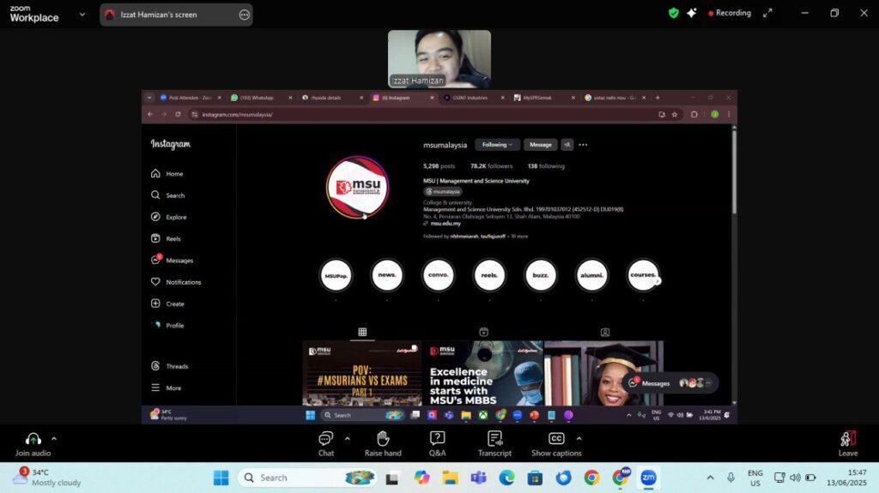The height and width of the screenshot is (493, 879).
Task: Open Instagram Home in shared screen
Action: click(167, 174)
